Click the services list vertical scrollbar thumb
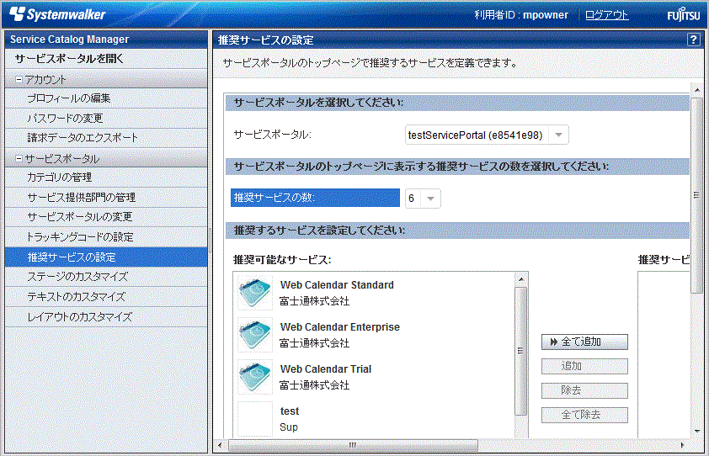 [x=521, y=351]
